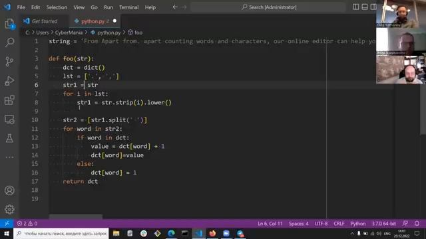Open the Explorer view in activity bar

click(9, 24)
